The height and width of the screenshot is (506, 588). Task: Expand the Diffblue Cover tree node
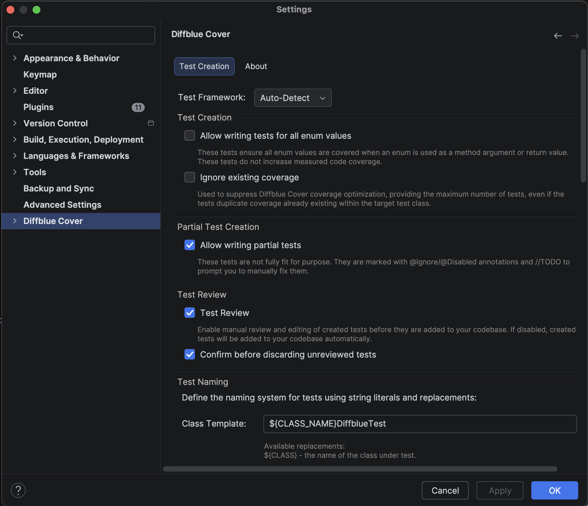point(15,221)
